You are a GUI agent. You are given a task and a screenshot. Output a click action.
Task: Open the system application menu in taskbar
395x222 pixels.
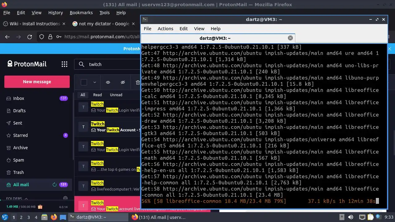(5, 217)
